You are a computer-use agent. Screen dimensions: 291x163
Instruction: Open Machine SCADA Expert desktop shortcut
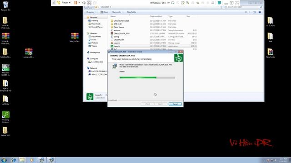(x=5, y=70)
